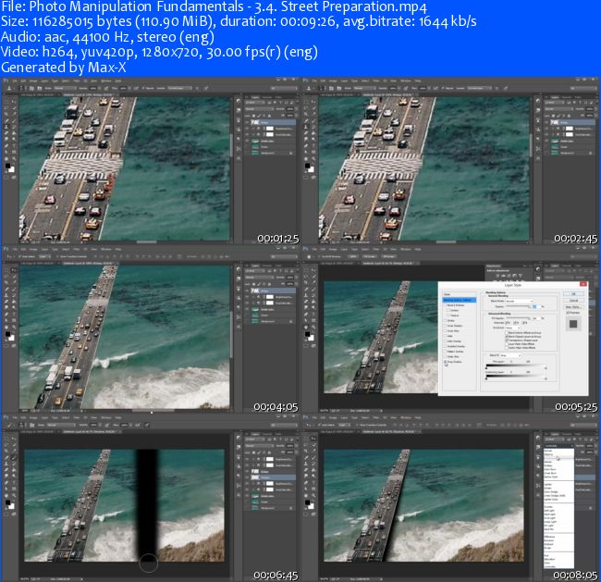Open Image menu in the 00:02:45 frame
The height and width of the screenshot is (582, 601).
coord(334,80)
